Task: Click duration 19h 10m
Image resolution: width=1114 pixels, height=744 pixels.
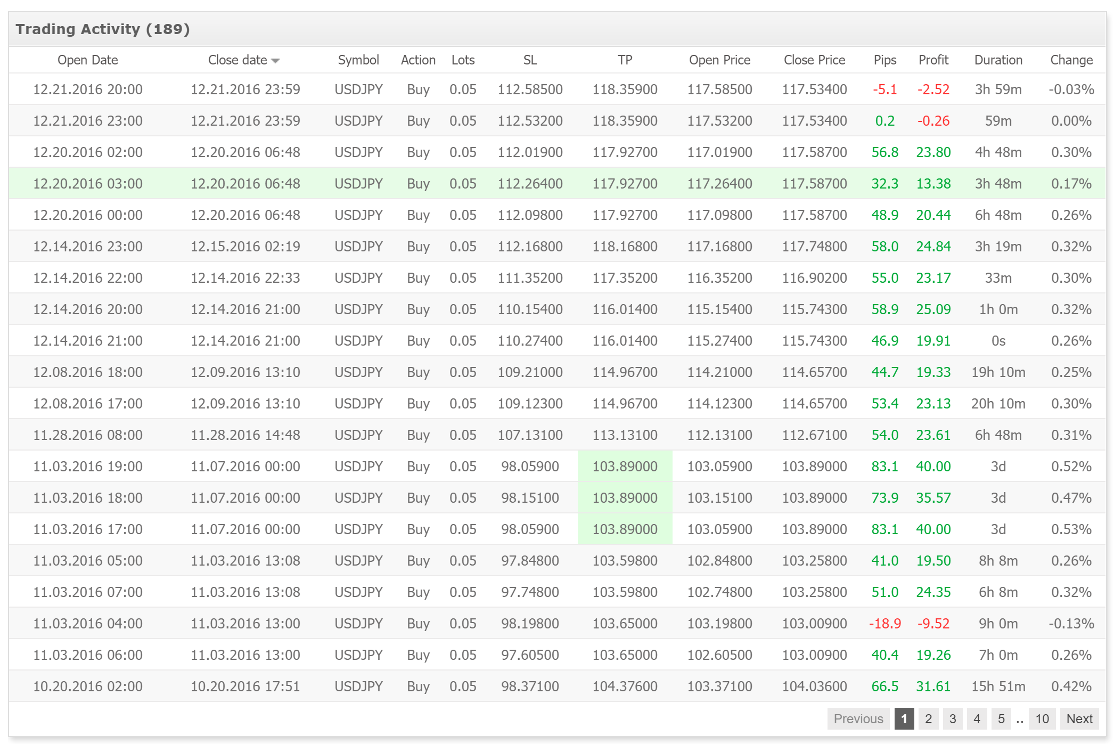Action: click(998, 372)
